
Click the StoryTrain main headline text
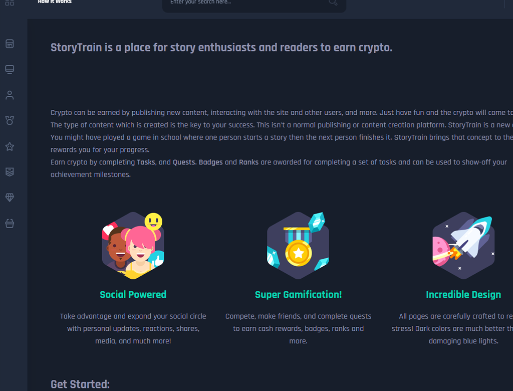pos(221,48)
